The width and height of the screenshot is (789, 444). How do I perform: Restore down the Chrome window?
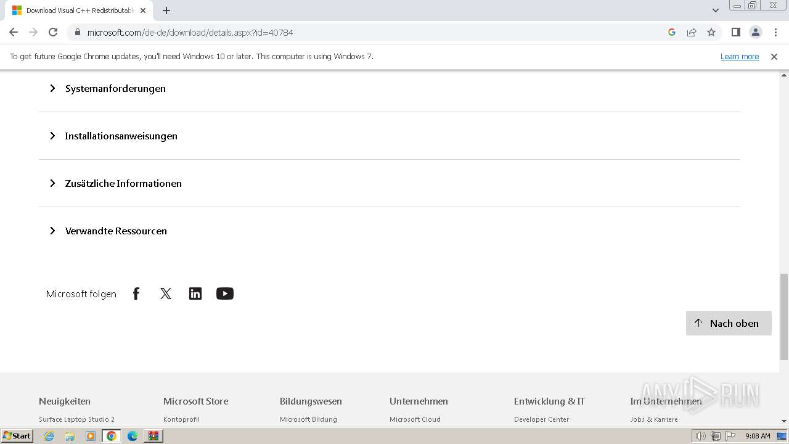click(x=752, y=6)
